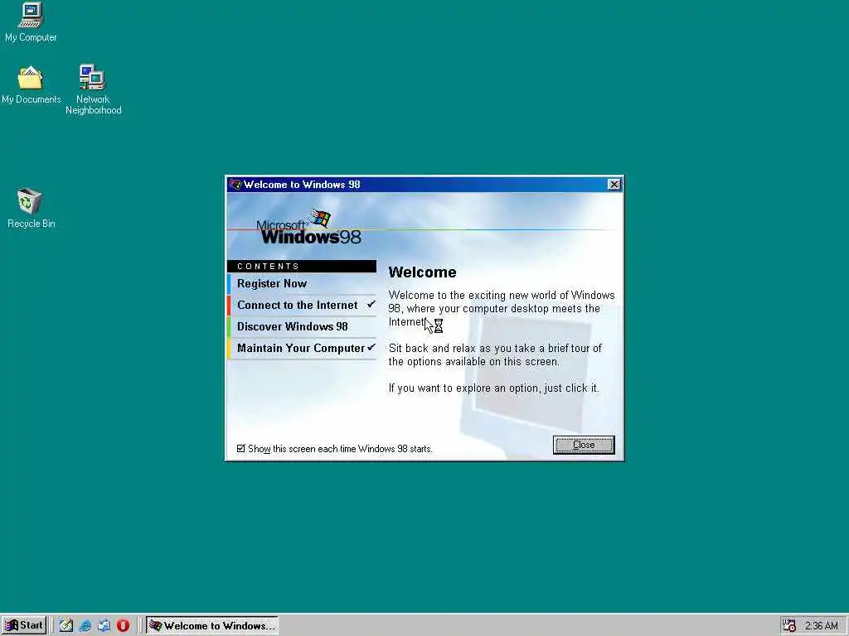Click the 'Sit back and relax' paragraph
The image size is (849, 636).
point(495,354)
